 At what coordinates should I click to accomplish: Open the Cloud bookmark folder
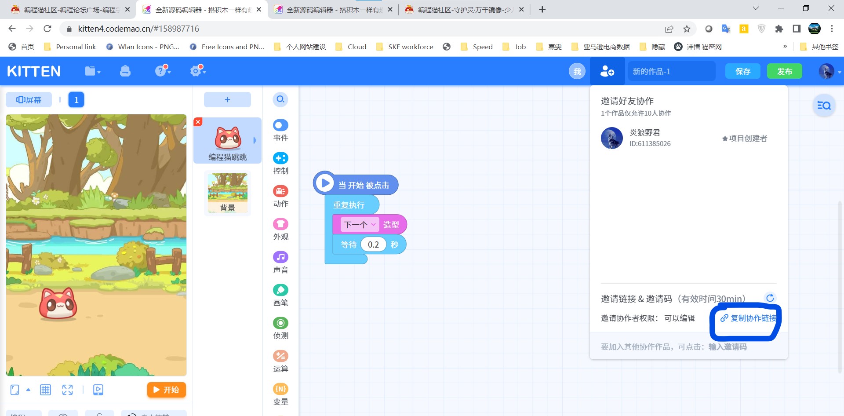(x=351, y=47)
